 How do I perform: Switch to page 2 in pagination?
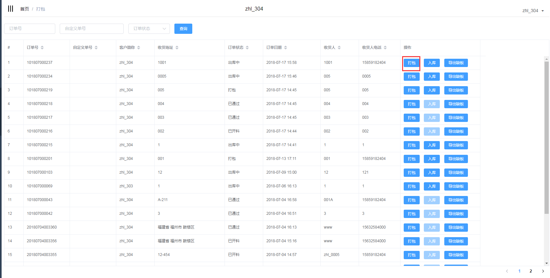tap(531, 271)
